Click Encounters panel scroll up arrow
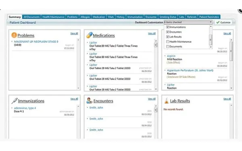Screen dimensions: 242x151 [x=156, y=106]
